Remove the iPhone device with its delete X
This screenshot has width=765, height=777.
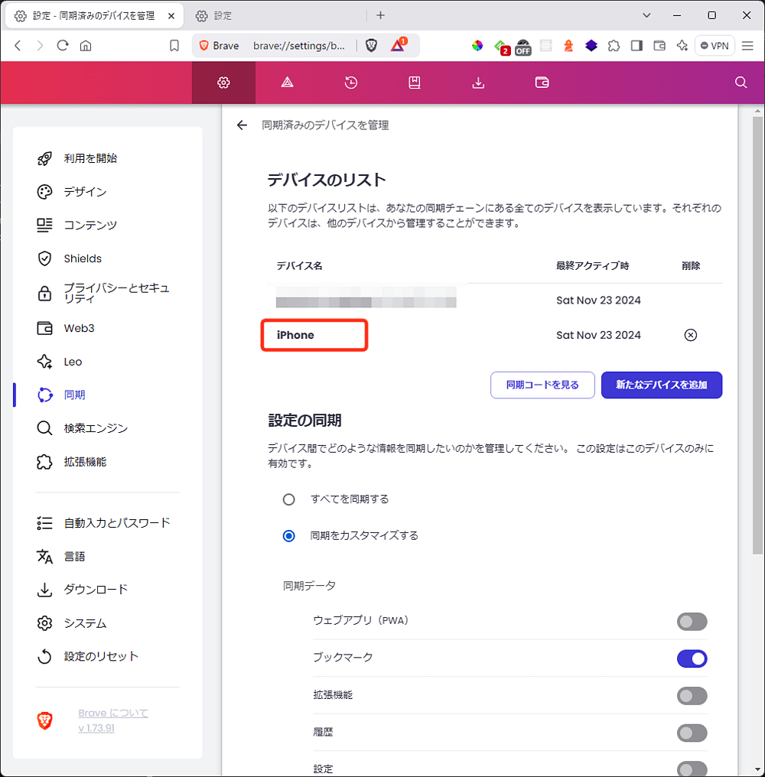(690, 335)
